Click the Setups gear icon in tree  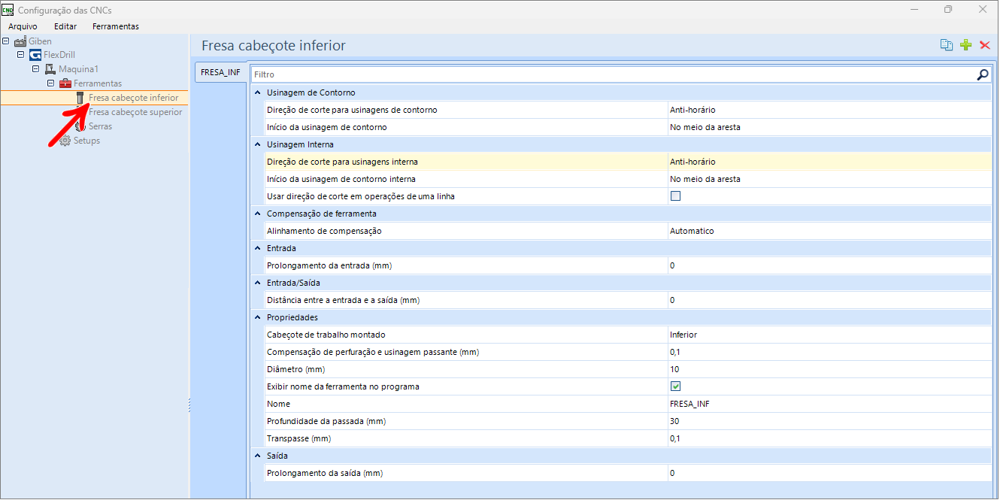tap(65, 141)
